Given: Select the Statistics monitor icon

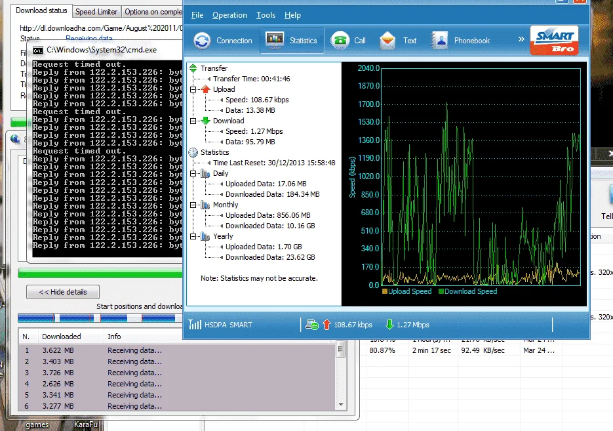Looking at the screenshot, I should point(275,40).
